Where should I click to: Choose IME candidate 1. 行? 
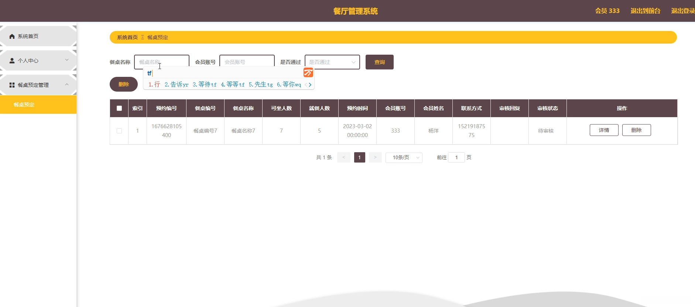tap(154, 85)
